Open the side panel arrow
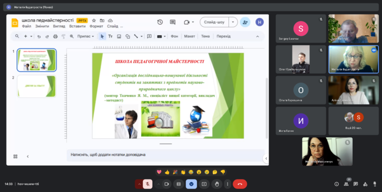Image resolution: width=382 pixels, height=192 pixels. click(x=266, y=158)
